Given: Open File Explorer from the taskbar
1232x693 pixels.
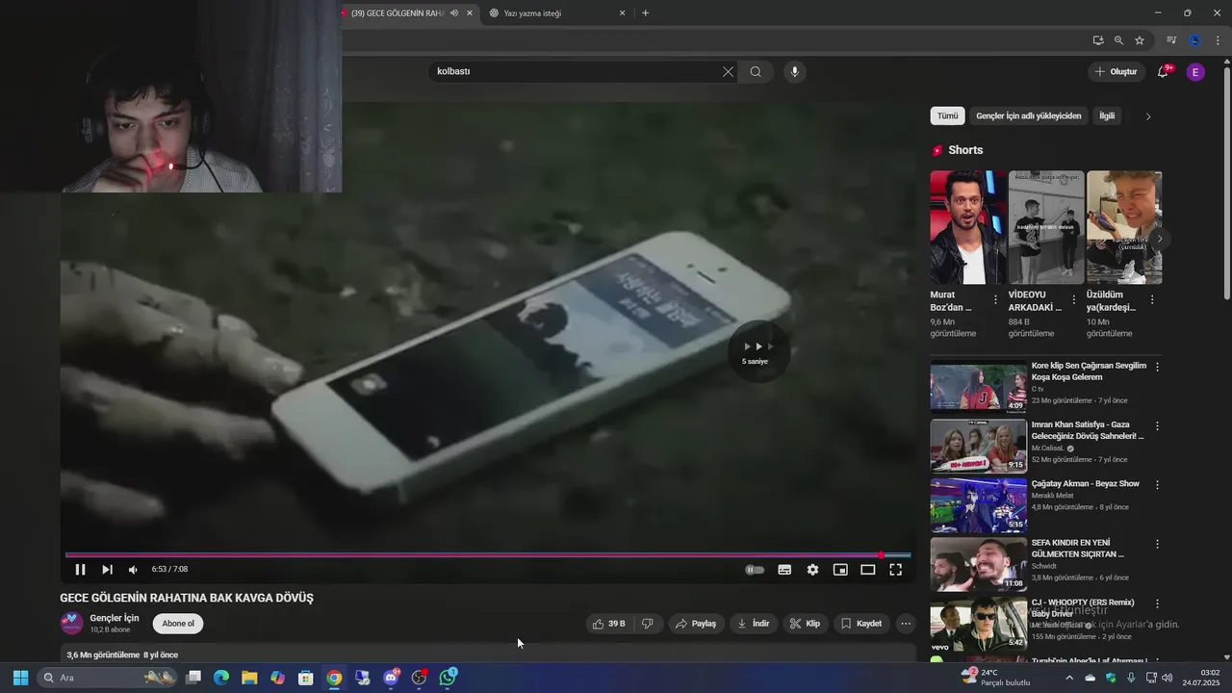Looking at the screenshot, I should coord(249,678).
